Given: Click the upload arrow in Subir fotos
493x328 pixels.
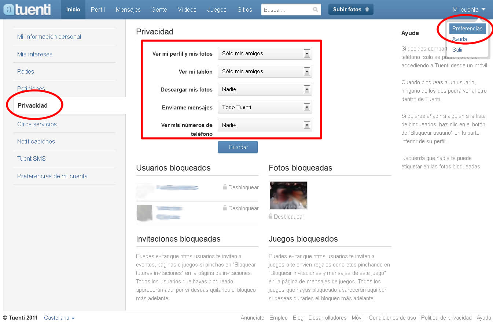Looking at the screenshot, I should click(x=367, y=10).
